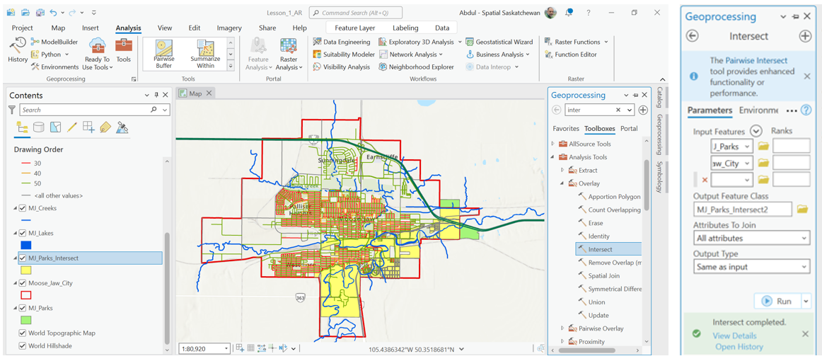Run the Intersect tool
This screenshot has height=361, width=822.
click(x=777, y=301)
